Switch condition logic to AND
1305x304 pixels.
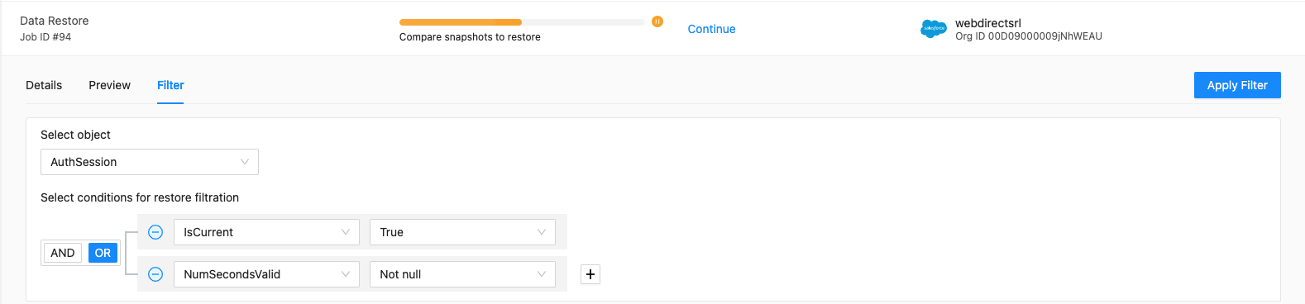tap(63, 253)
